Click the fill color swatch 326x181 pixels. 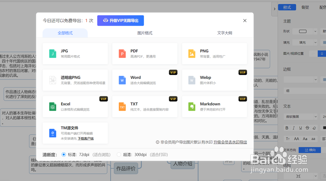click(x=324, y=43)
